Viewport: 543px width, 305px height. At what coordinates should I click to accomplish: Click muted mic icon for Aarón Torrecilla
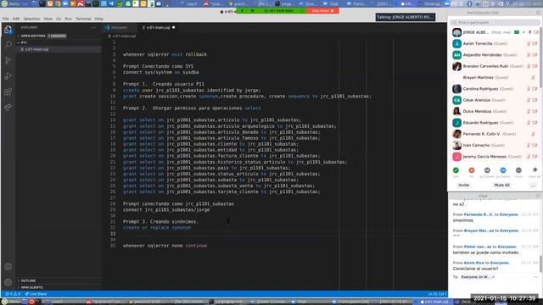pos(529,43)
